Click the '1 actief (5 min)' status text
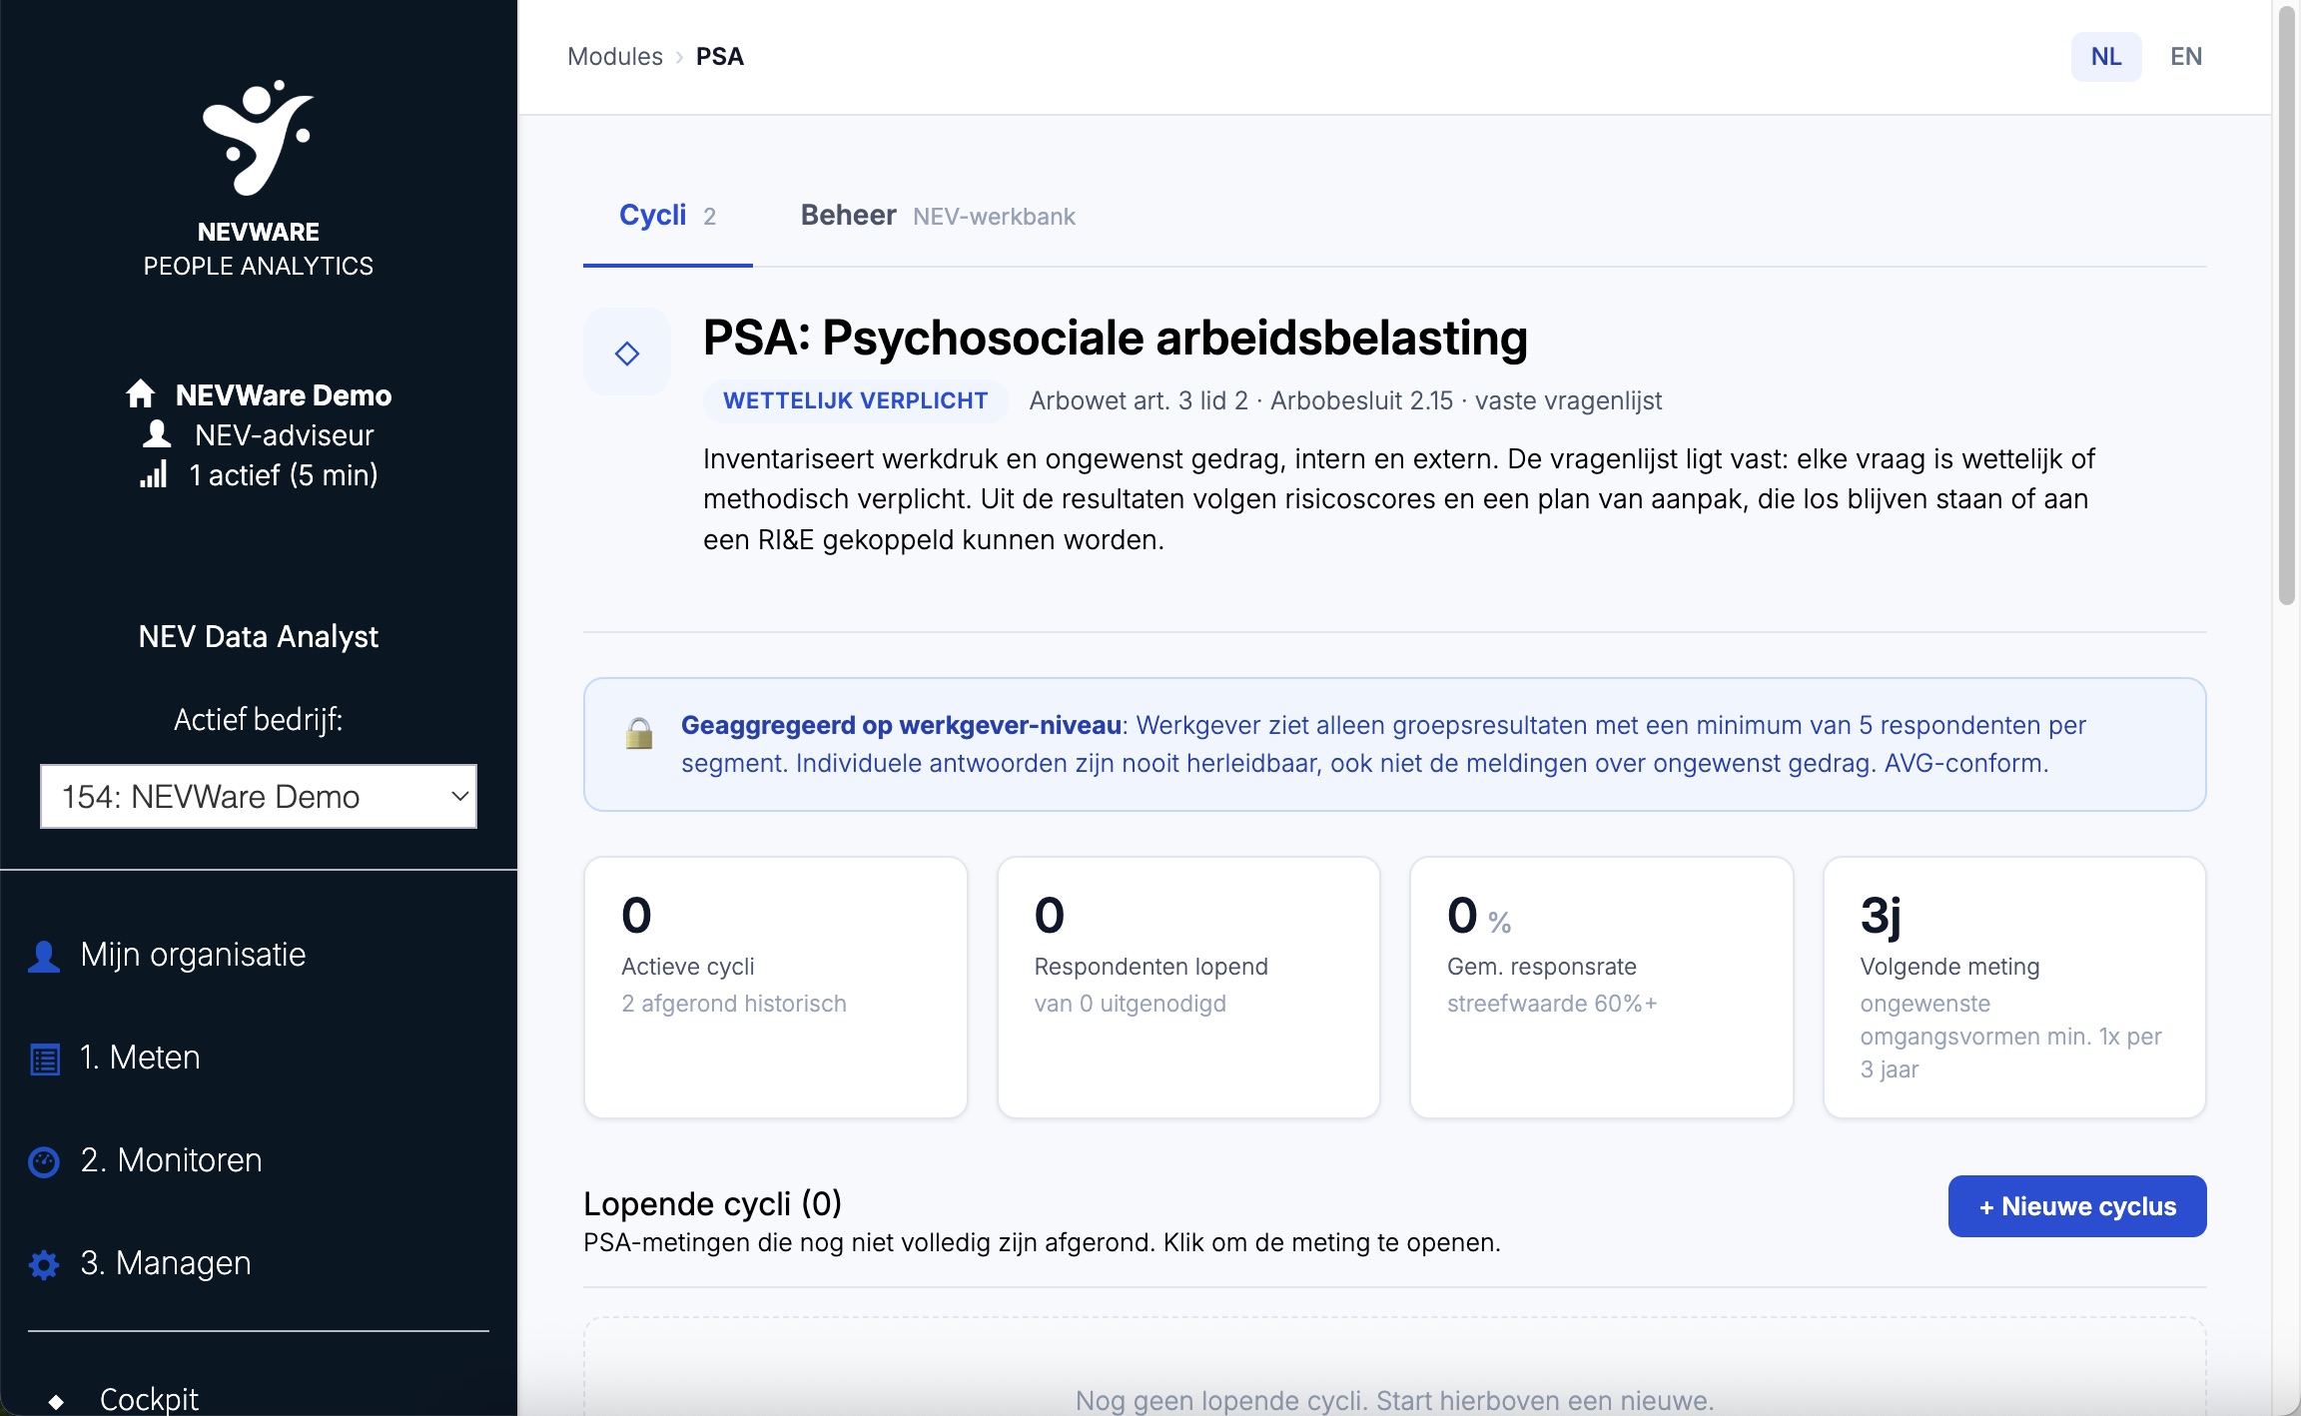2301x1416 pixels. pyautogui.click(x=284, y=475)
